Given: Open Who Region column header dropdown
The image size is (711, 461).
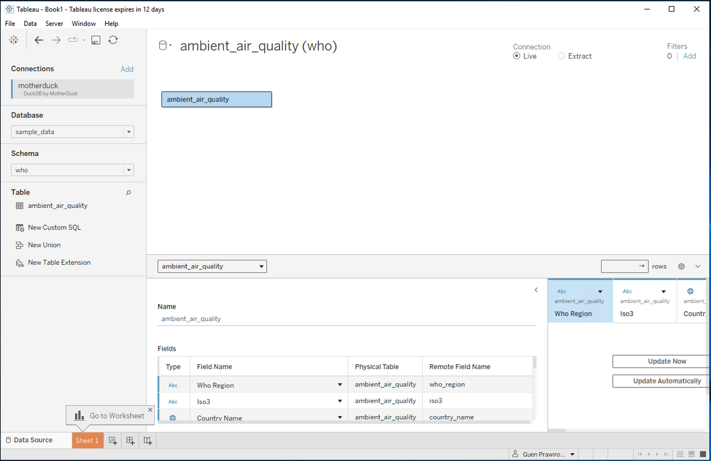Looking at the screenshot, I should click(600, 291).
